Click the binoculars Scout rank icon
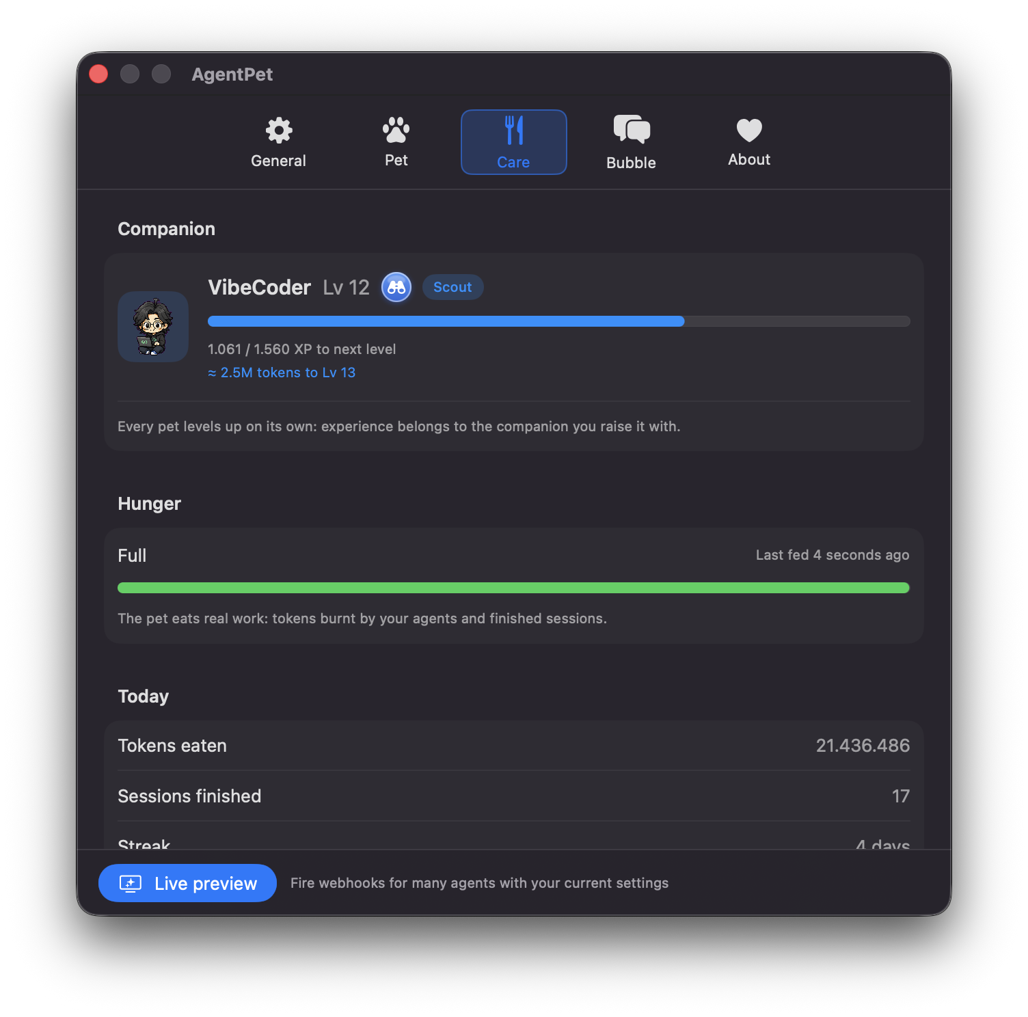 click(396, 287)
